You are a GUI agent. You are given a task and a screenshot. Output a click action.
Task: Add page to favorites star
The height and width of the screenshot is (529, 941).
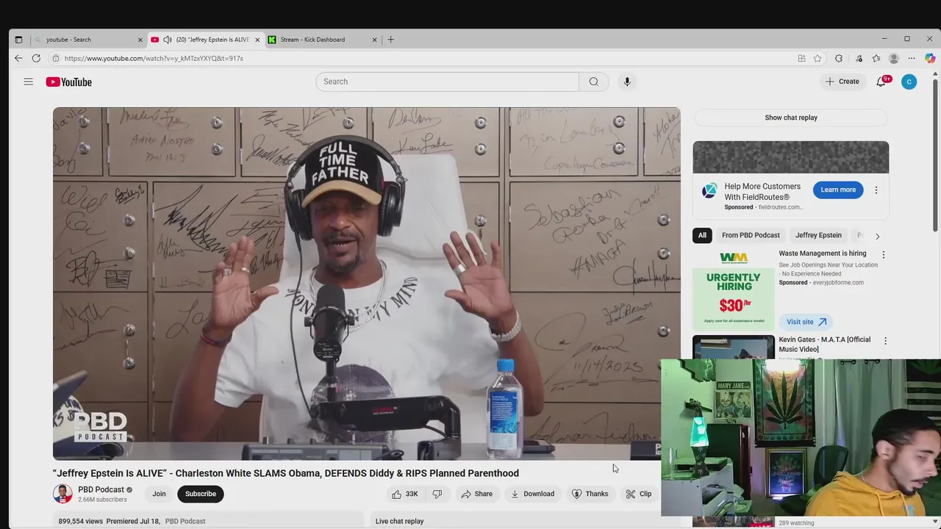click(x=817, y=58)
